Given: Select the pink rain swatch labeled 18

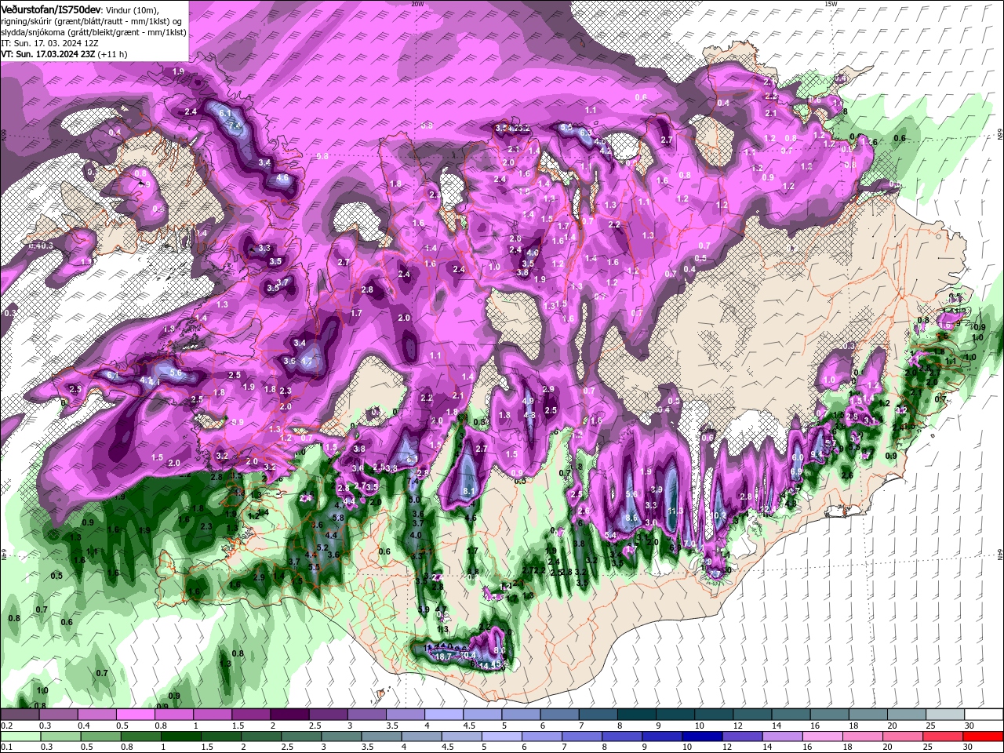Looking at the screenshot, I should pyautogui.click(x=864, y=737).
